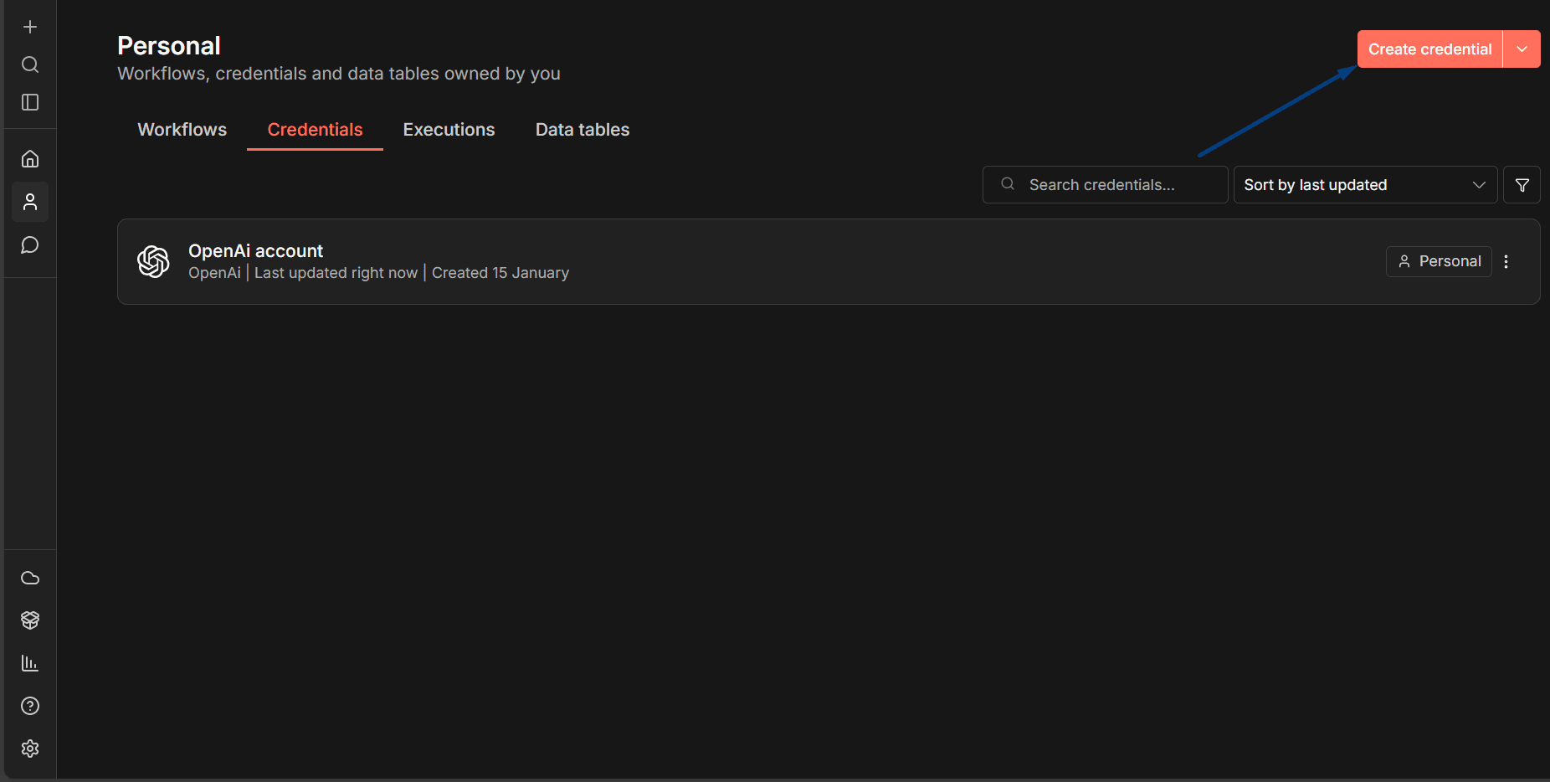Image resolution: width=1550 pixels, height=782 pixels.
Task: Click the Personal owner badge
Action: [x=1439, y=261]
